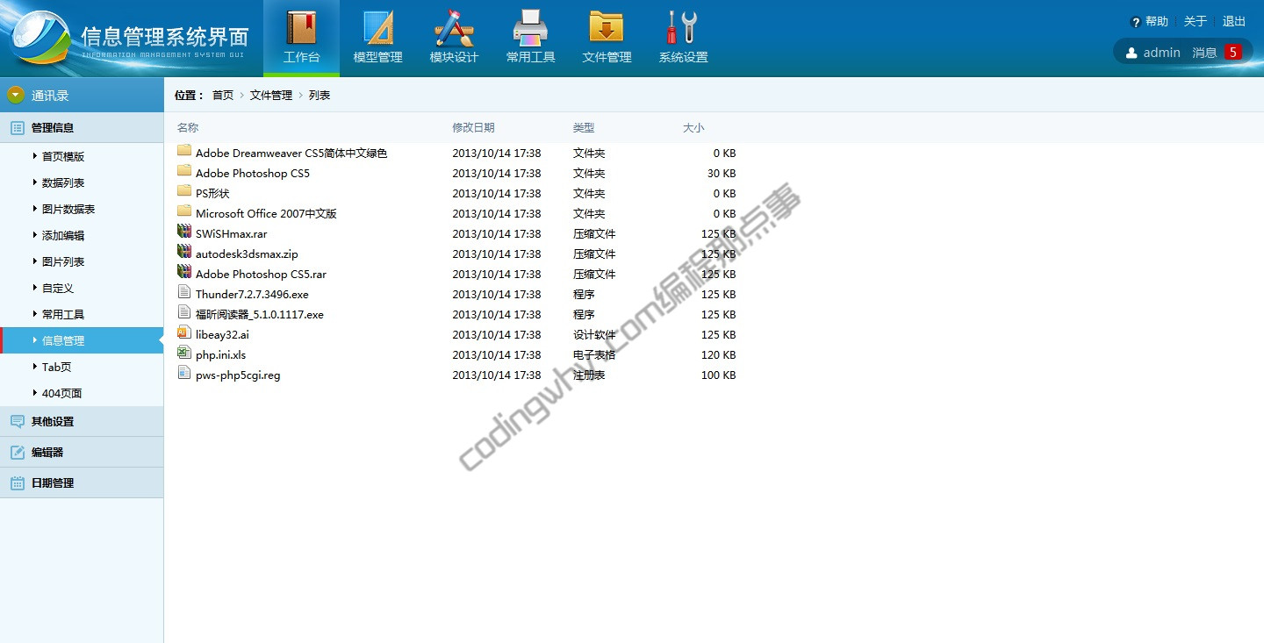Collapse the 管理信息 sidebar section
Screen dimensions: 1264x643
click(53, 128)
